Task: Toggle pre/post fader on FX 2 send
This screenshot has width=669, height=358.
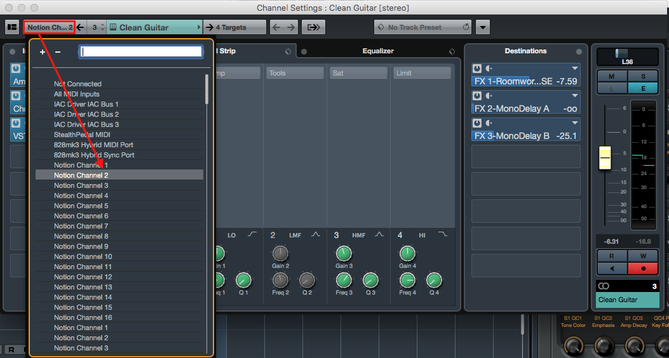Action: (489, 96)
